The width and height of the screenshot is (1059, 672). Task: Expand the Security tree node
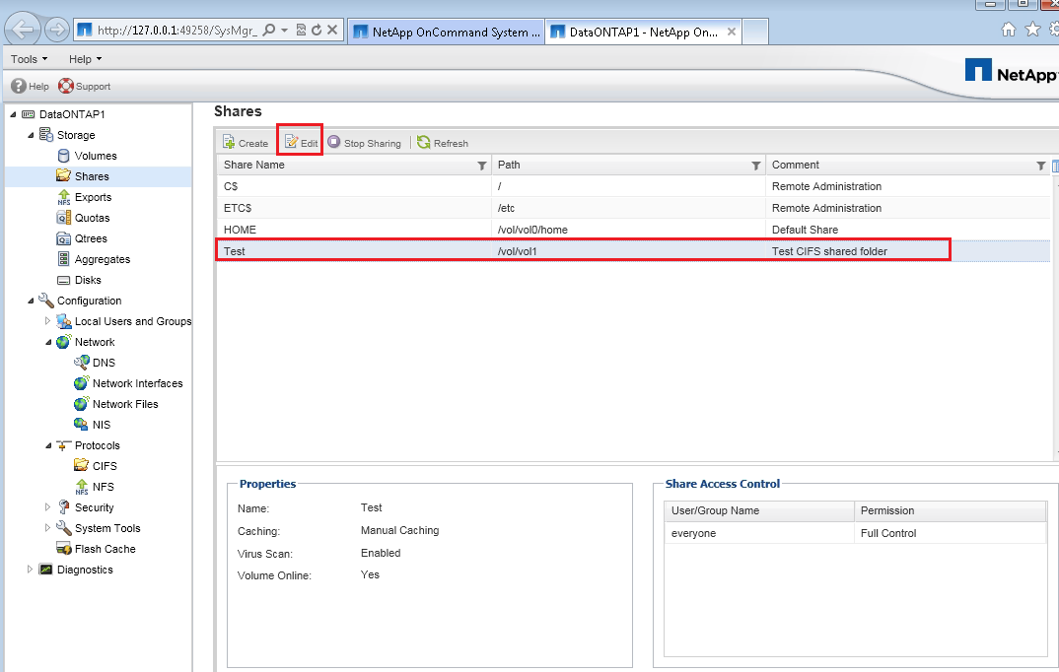coord(47,506)
